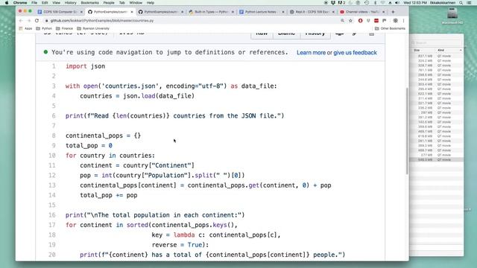
Task: Select the Macintosh HD desktop icon
Action: [452, 16]
